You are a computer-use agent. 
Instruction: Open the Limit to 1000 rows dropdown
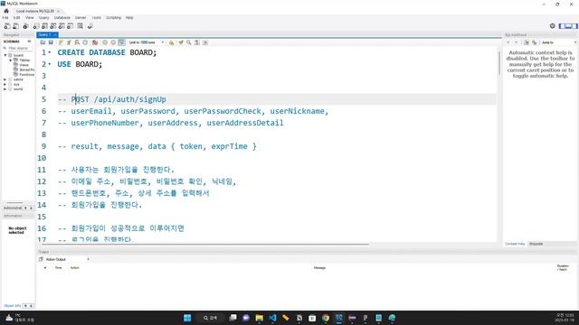tap(147, 42)
